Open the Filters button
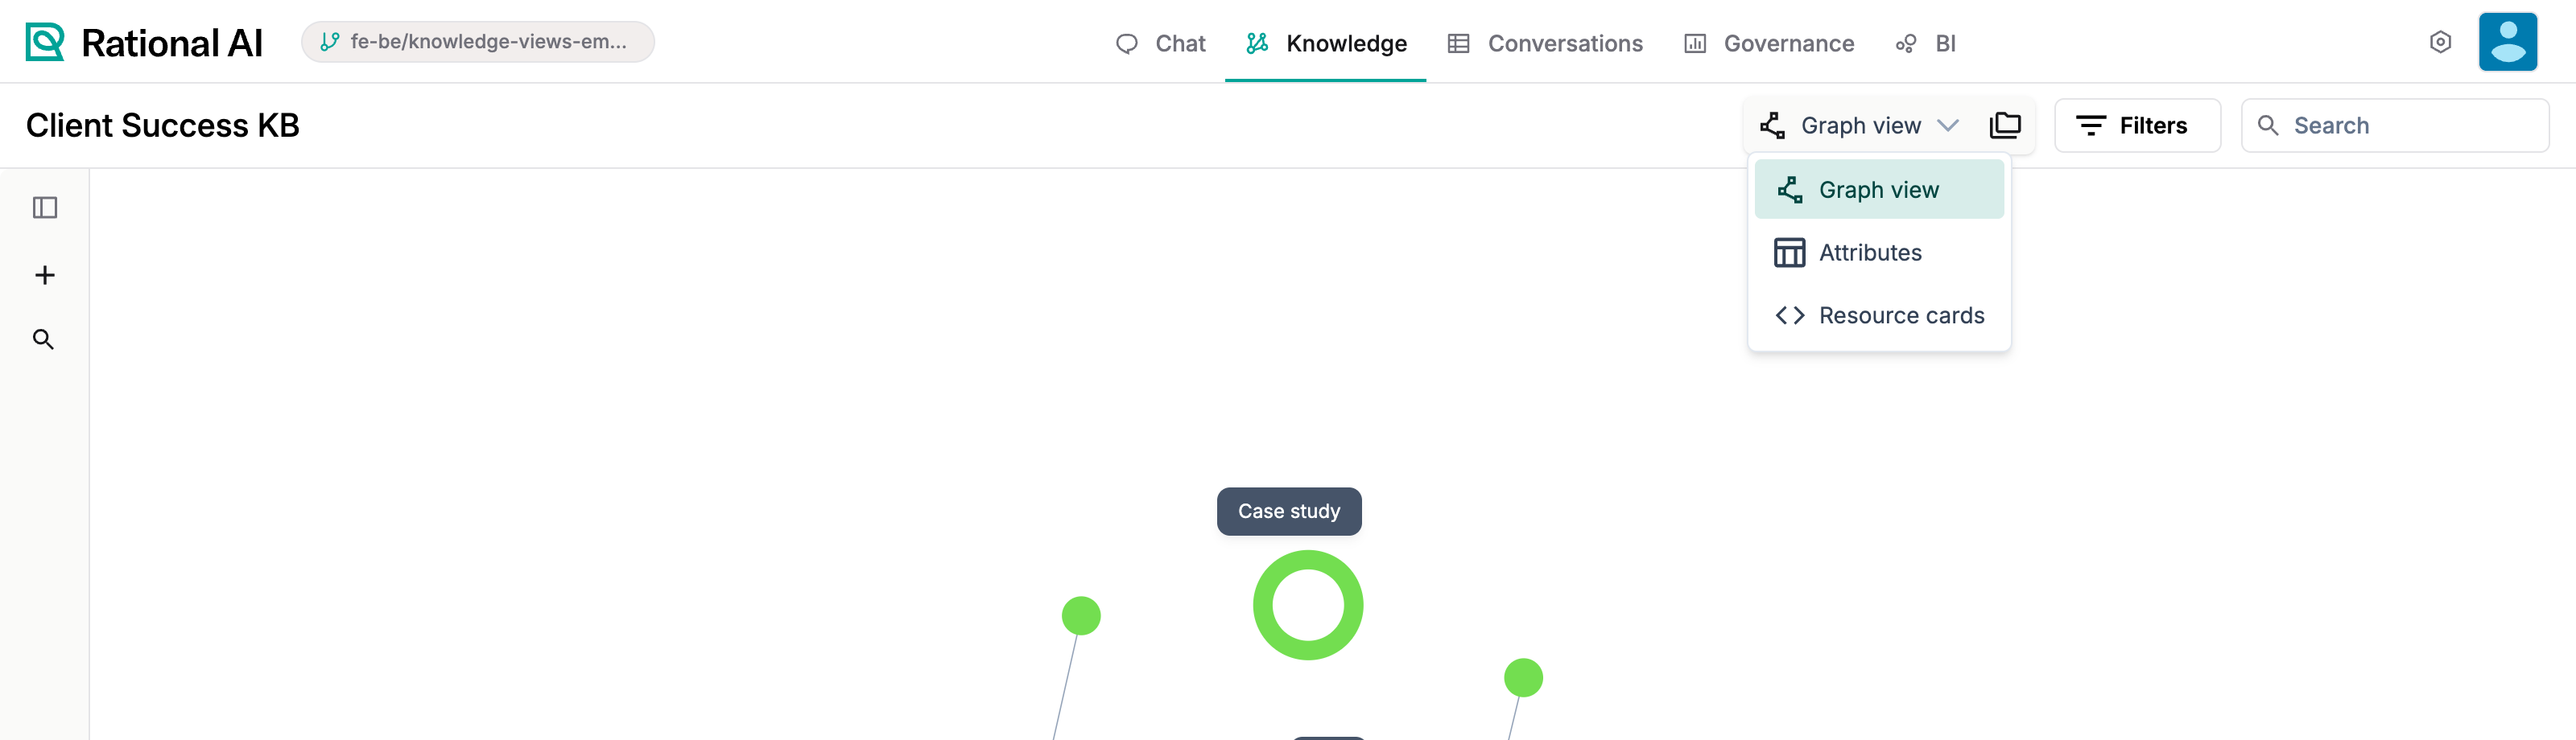Viewport: 2576px width, 740px height. pyautogui.click(x=2137, y=125)
